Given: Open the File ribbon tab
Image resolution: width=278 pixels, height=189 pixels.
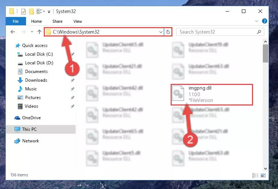Looking at the screenshot, I should [16, 21].
